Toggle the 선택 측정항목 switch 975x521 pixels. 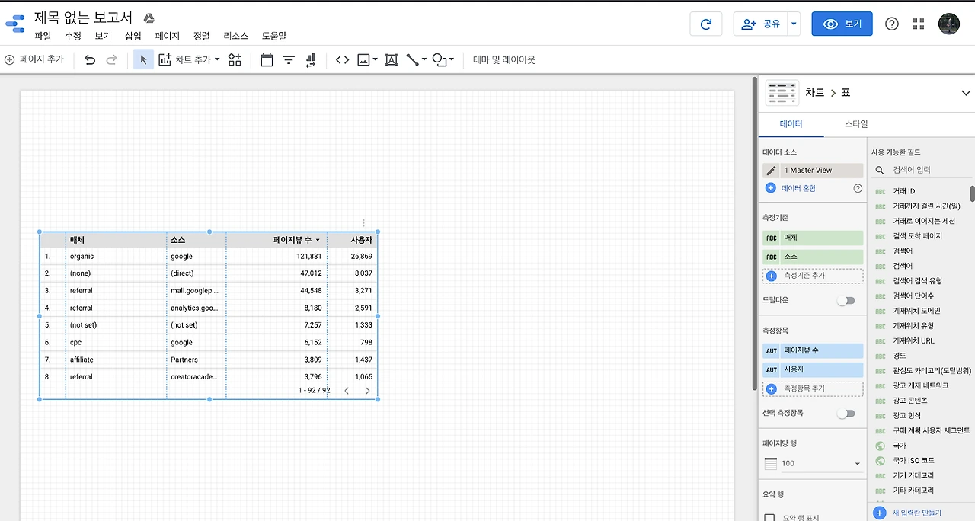pyautogui.click(x=846, y=414)
